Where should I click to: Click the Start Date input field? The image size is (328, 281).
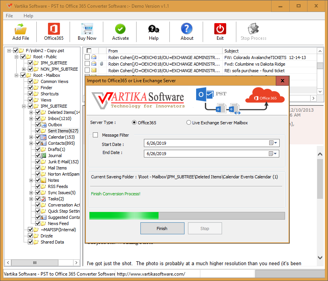pos(212,143)
